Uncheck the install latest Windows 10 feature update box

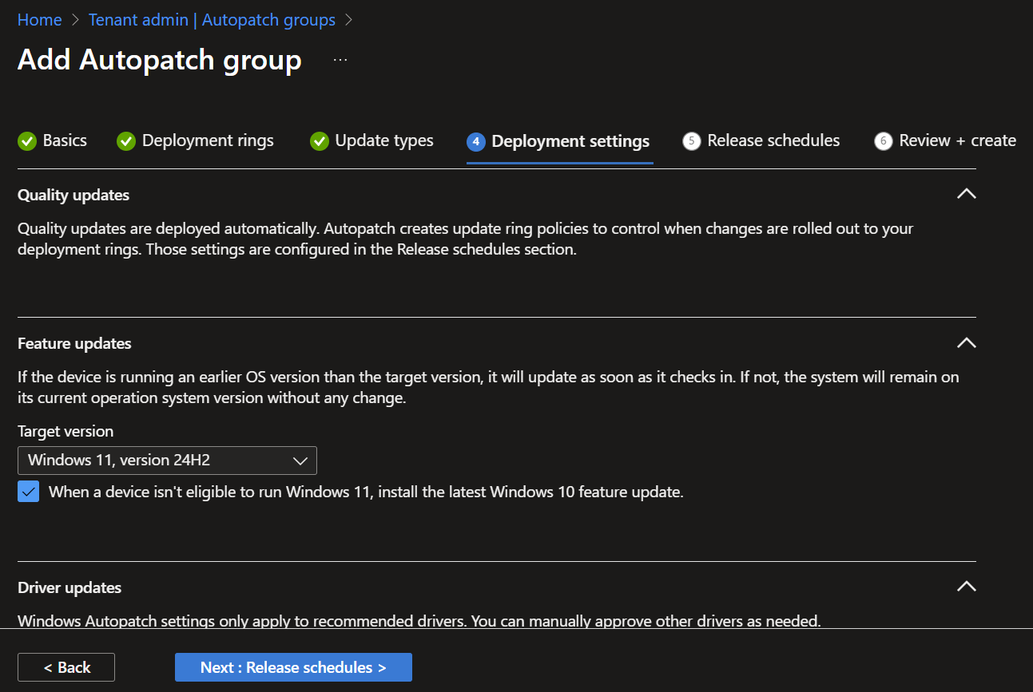[28, 492]
